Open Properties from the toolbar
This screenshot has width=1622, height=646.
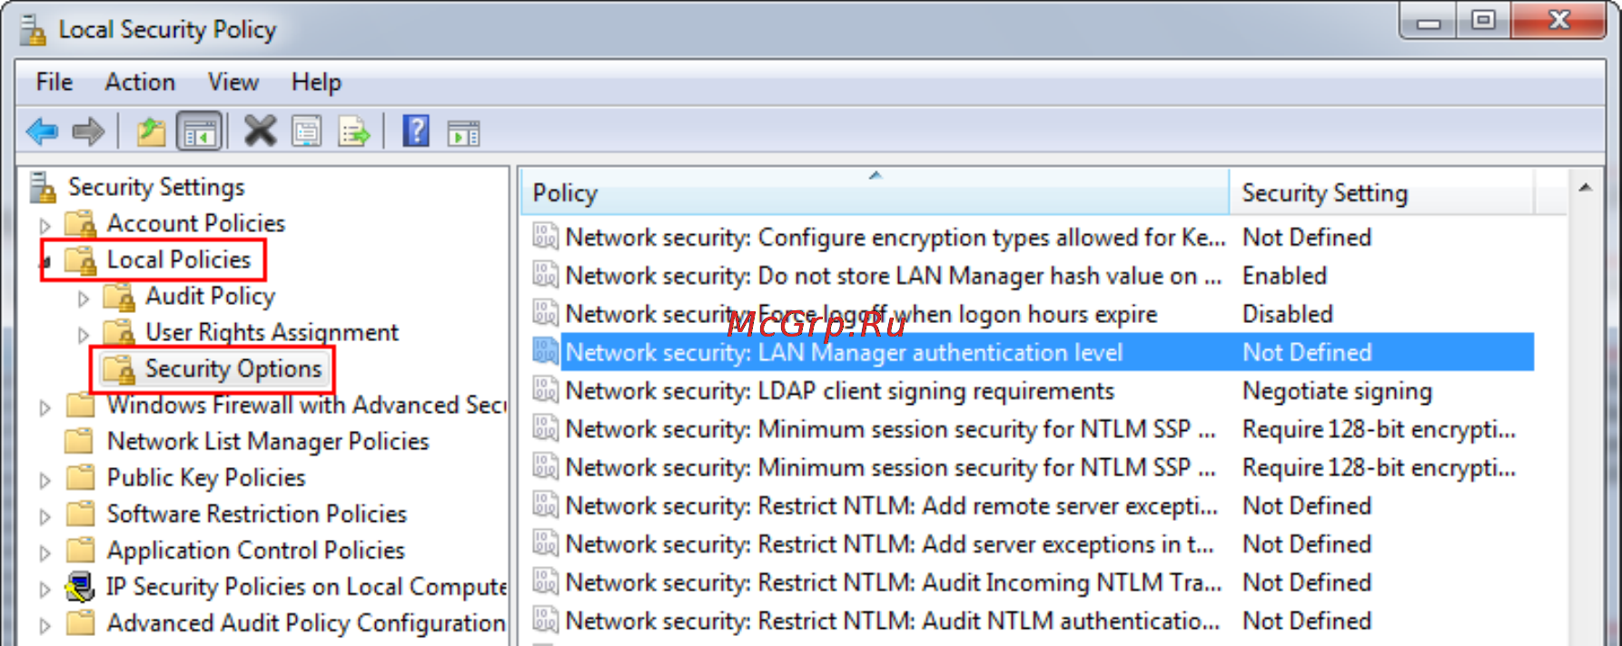pos(307,132)
